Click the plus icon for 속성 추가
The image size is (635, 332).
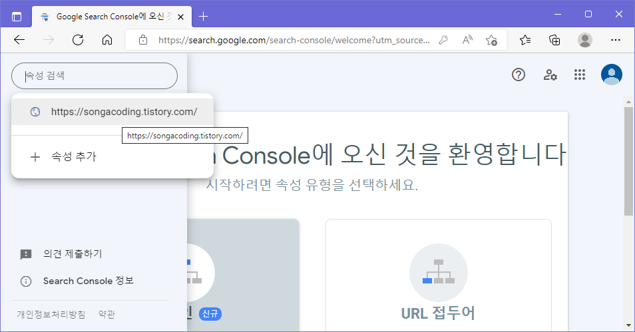click(35, 157)
